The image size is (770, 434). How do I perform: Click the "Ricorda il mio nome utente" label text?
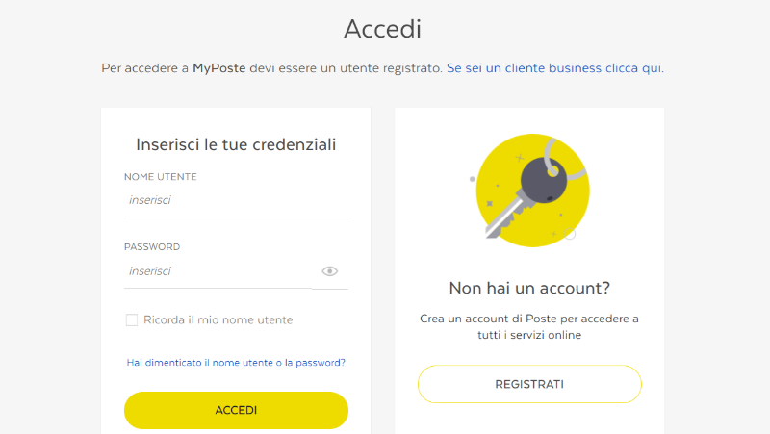click(218, 319)
